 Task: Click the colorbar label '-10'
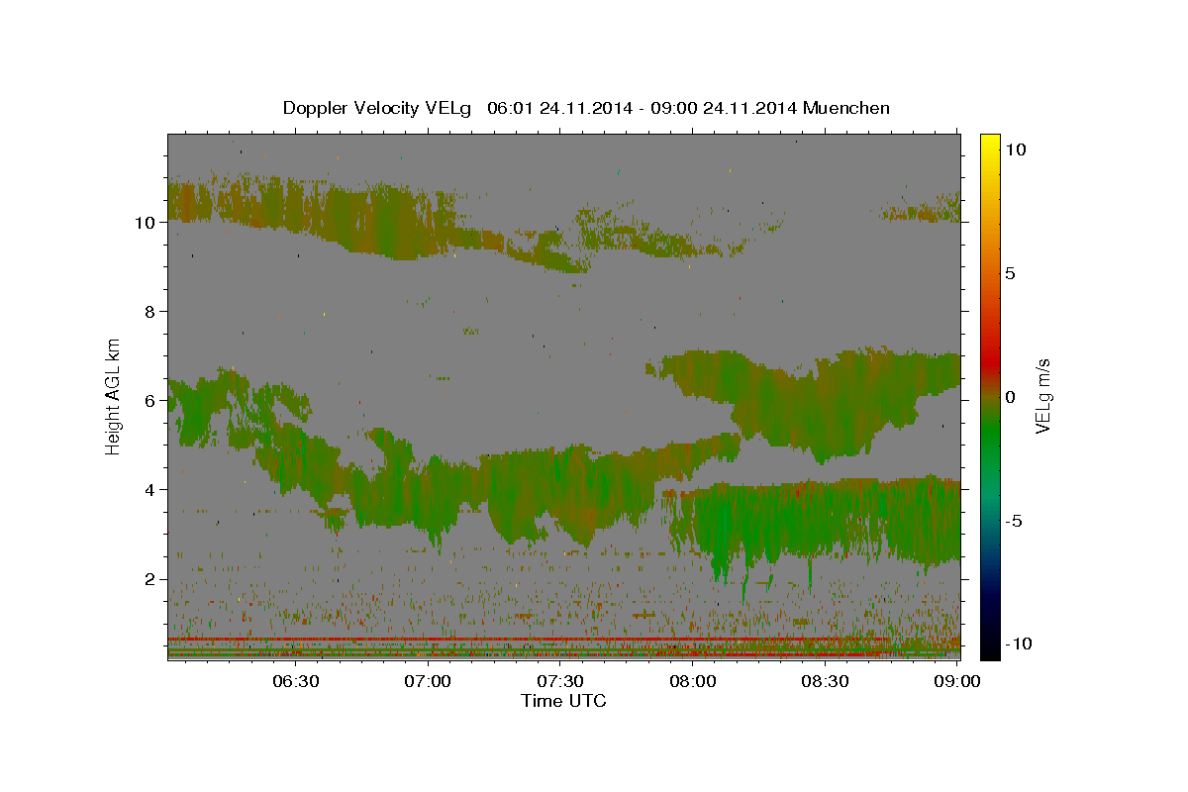point(1019,643)
